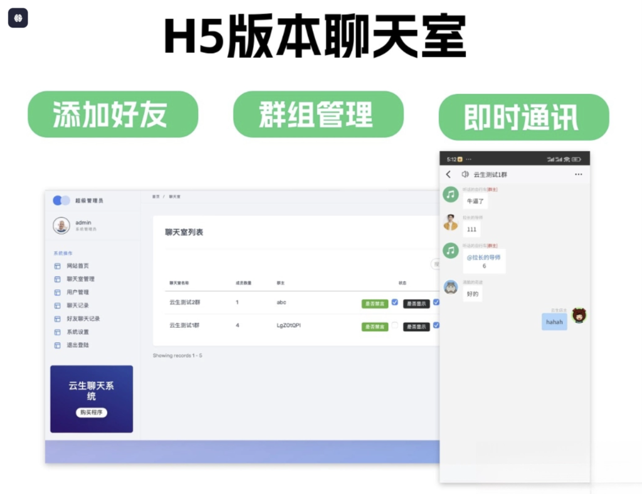Toggle the display checkbox beside 是否显示 for row one
The height and width of the screenshot is (494, 642).
[436, 302]
